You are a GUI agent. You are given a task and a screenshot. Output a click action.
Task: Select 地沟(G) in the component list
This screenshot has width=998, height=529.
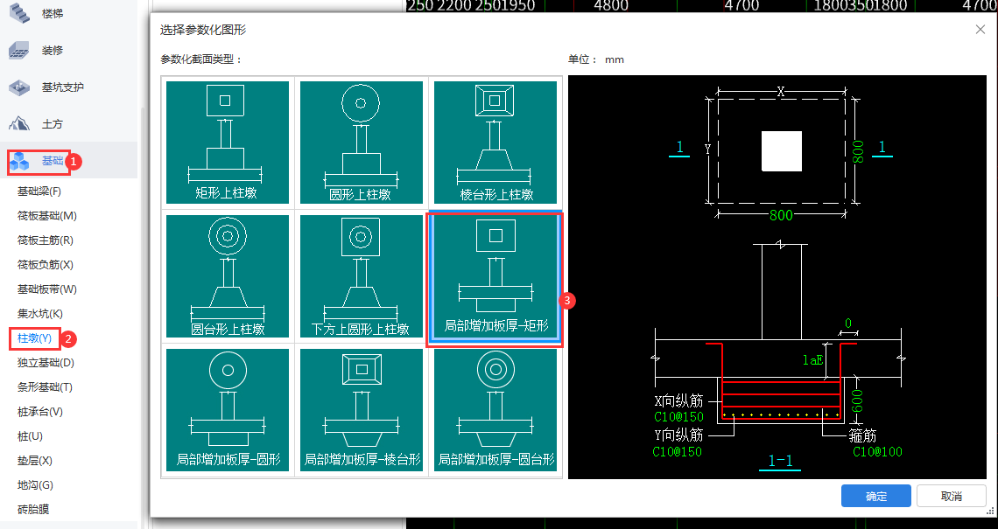coord(35,485)
